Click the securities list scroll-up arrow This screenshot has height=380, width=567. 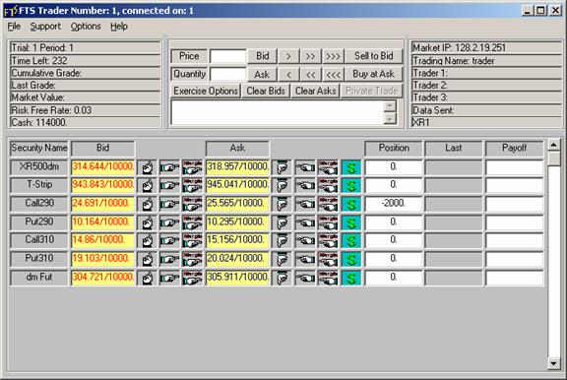[x=553, y=145]
